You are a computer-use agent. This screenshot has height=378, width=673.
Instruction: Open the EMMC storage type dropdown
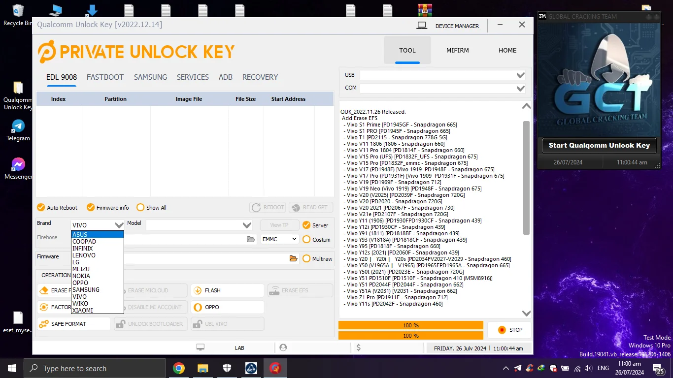(279, 239)
